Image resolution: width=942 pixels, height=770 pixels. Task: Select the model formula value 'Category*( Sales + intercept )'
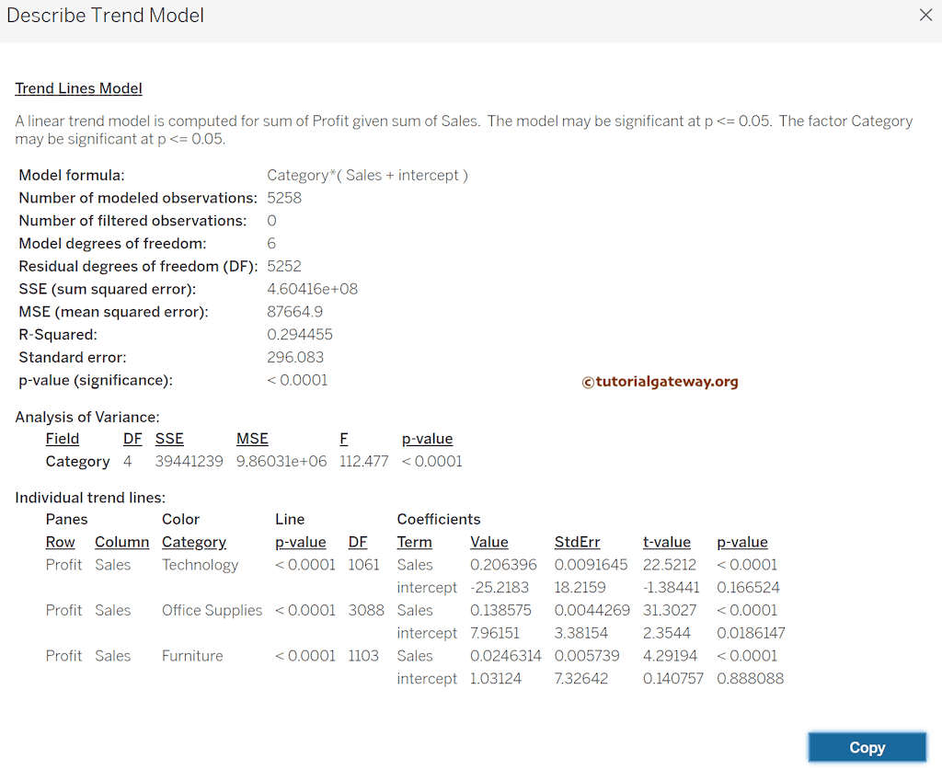click(367, 176)
